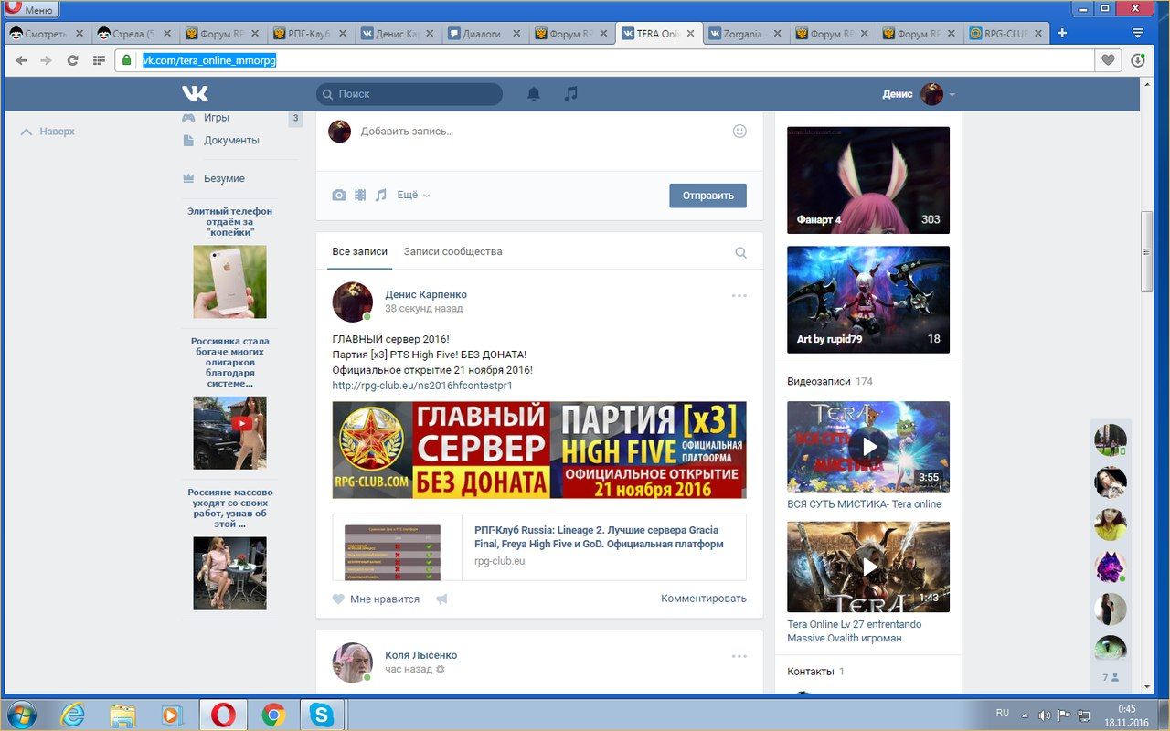
Task: Open Opera speed dial grid icon
Action: [x=99, y=61]
